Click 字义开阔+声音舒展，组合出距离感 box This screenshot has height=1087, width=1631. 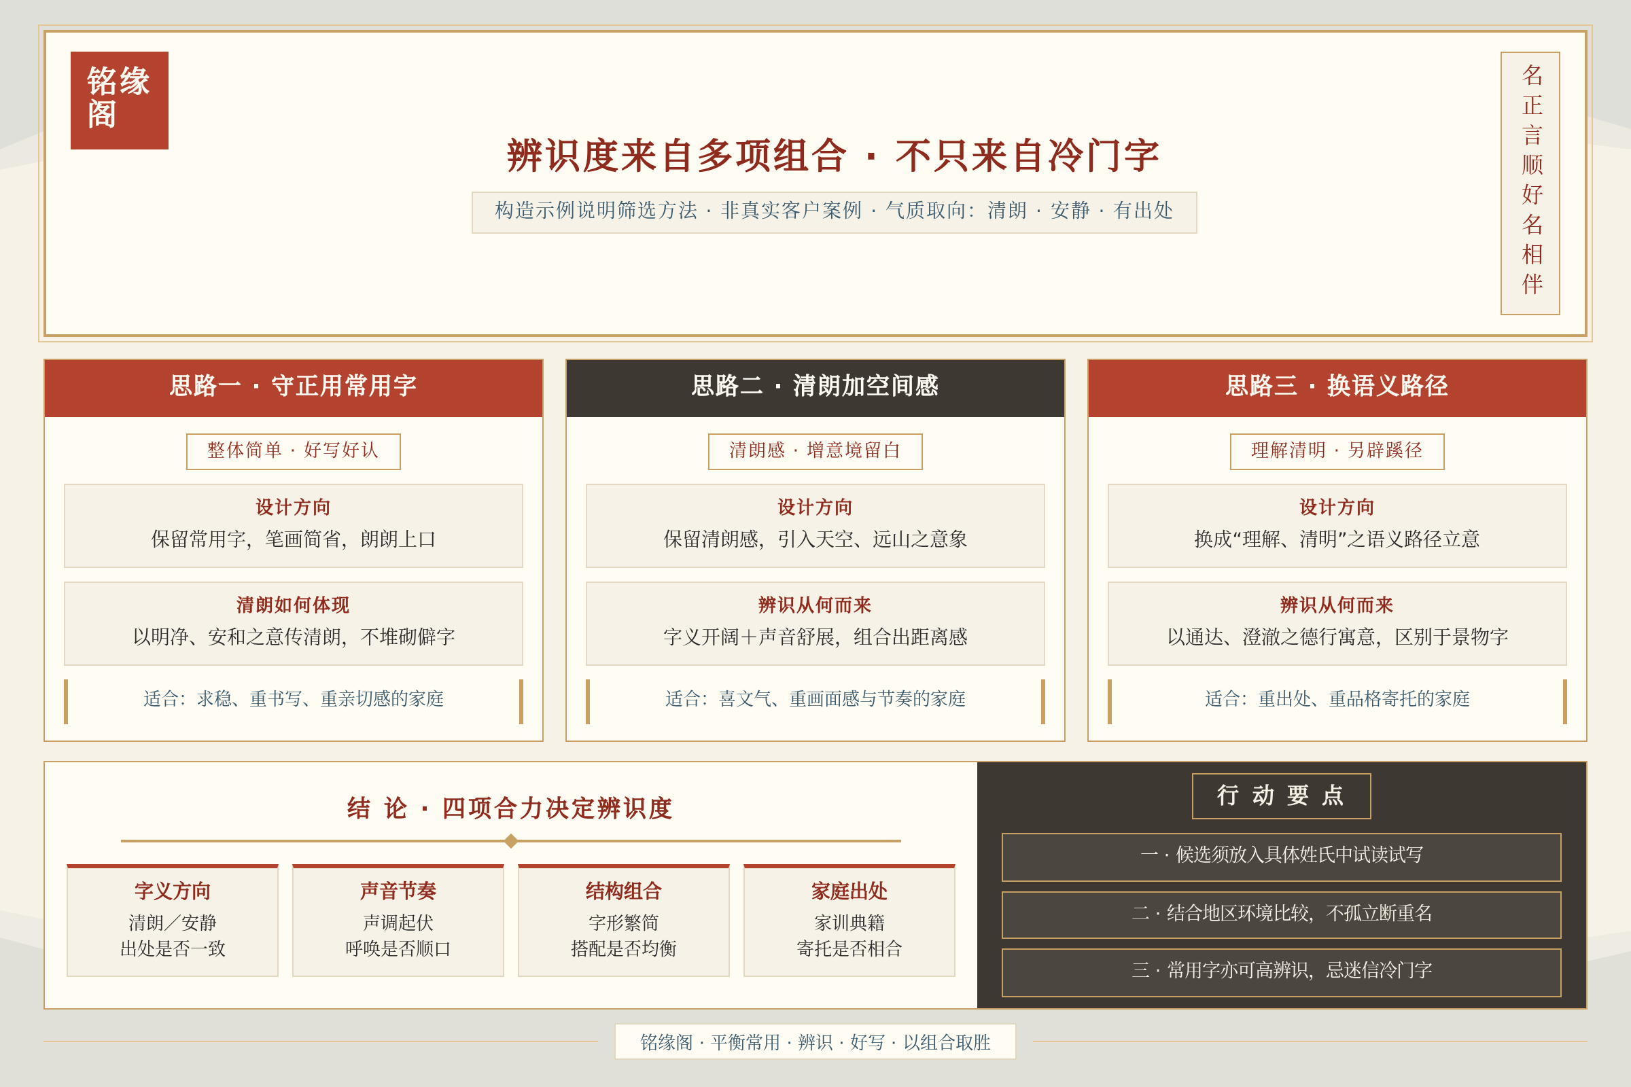coord(815,623)
